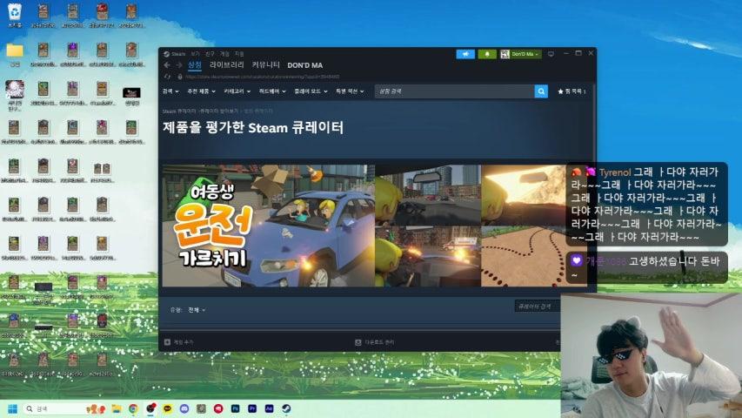The width and height of the screenshot is (742, 418).
Task: Expand the 검색 store dropdown
Action: pyautogui.click(x=170, y=91)
